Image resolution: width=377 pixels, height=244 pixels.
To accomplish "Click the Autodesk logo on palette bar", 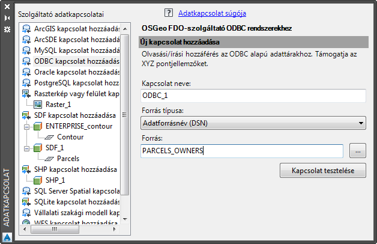I will (7, 237).
